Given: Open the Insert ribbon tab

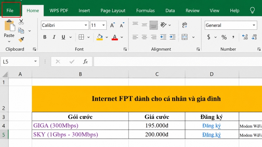Looking at the screenshot, I should [84, 11].
